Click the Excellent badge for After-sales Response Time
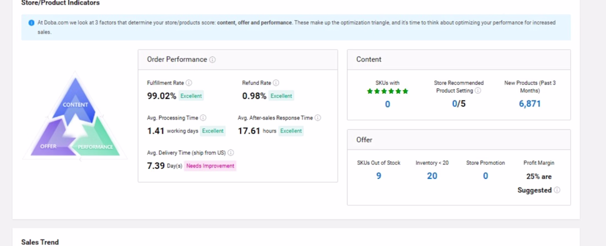606x246 pixels. click(291, 131)
